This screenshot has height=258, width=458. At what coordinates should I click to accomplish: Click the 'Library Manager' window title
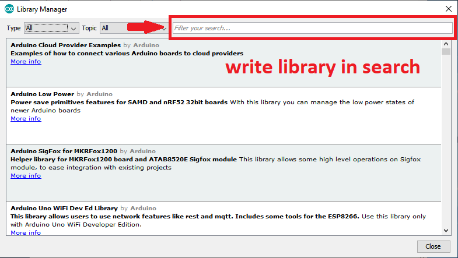tap(42, 9)
